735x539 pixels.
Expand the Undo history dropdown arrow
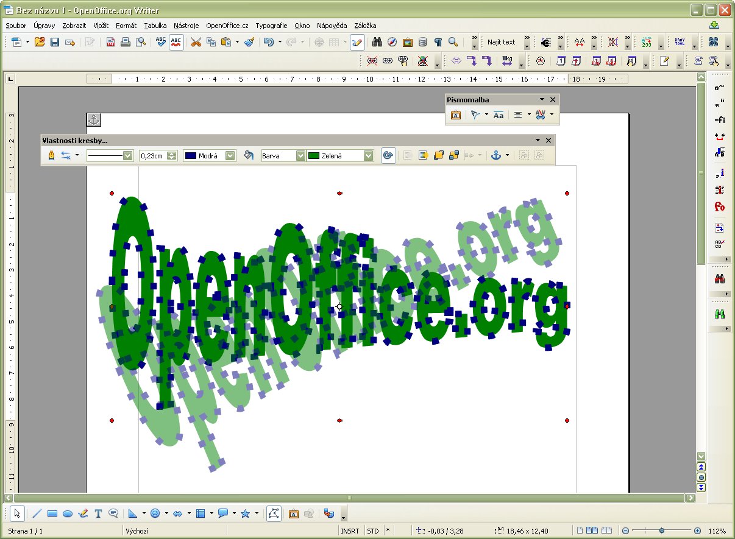[x=280, y=42]
